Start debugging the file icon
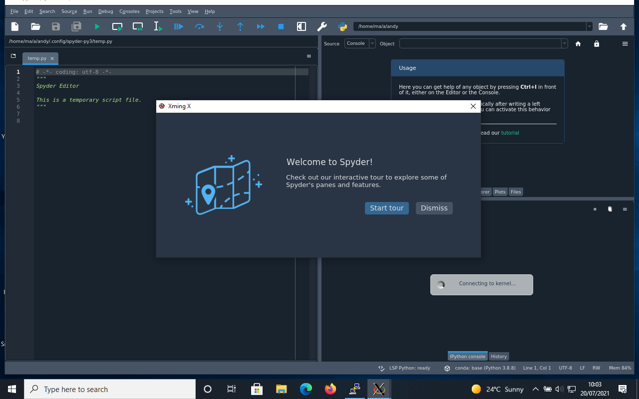 pyautogui.click(x=179, y=26)
